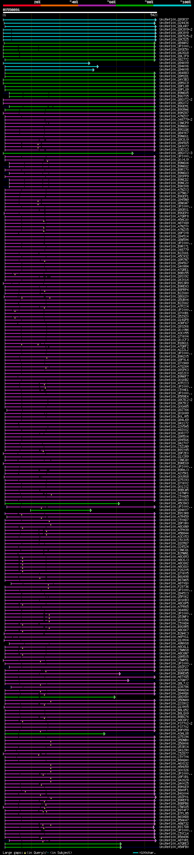Select hit label UniRef100_Q9FZE0

tap(174, 453)
